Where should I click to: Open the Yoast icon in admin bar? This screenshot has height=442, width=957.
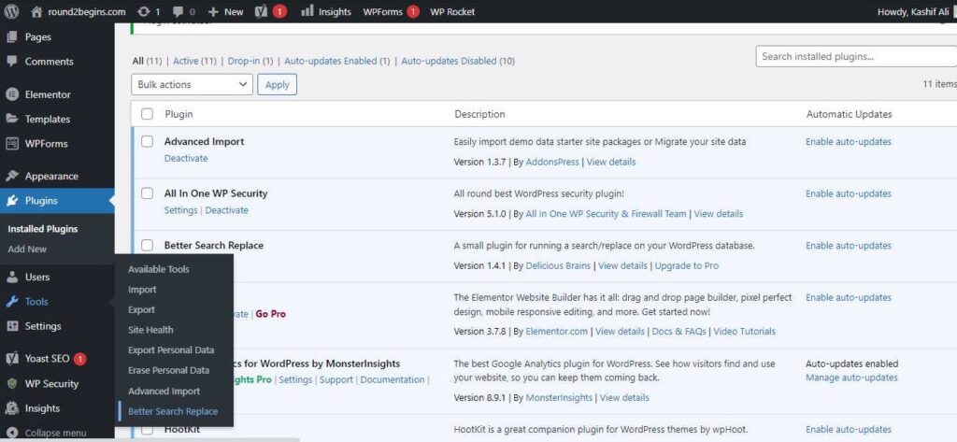(261, 11)
